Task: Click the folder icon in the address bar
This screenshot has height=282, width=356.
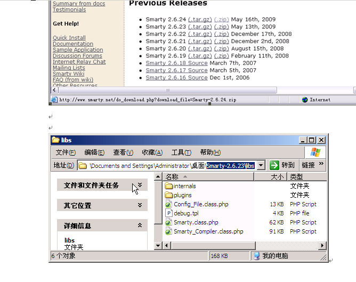Action: point(83,166)
